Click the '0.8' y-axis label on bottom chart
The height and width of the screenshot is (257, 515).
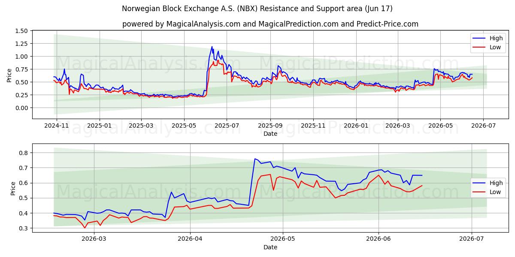coord(24,153)
